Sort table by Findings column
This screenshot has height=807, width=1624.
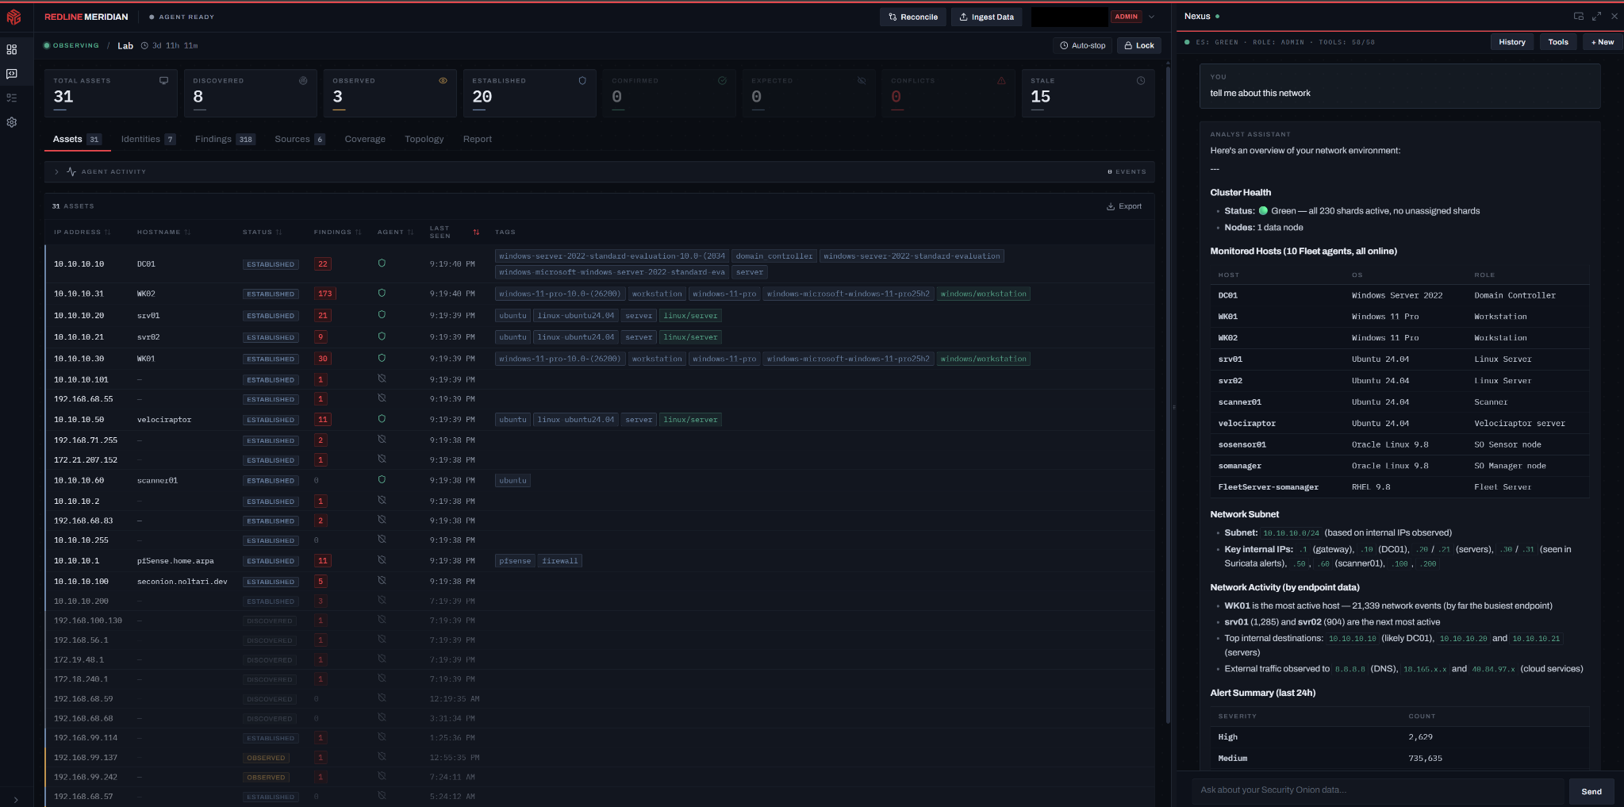(x=337, y=232)
